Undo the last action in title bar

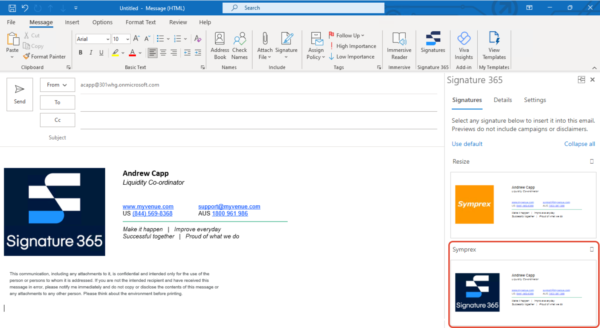pos(25,8)
